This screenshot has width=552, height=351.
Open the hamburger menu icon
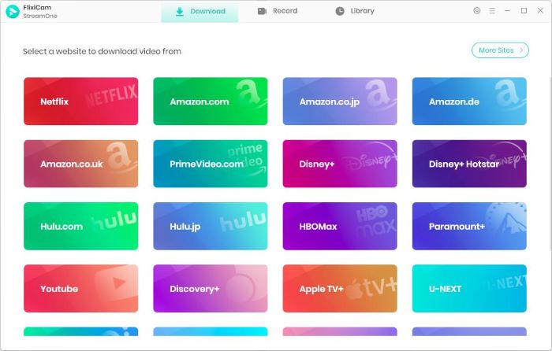click(492, 11)
